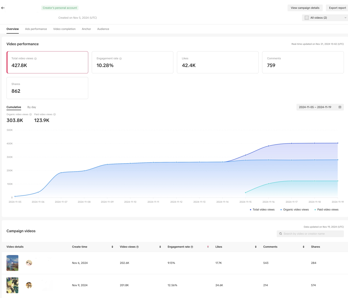Click the 123.9K paid views value
The width and height of the screenshot is (348, 298).
[x=42, y=120]
